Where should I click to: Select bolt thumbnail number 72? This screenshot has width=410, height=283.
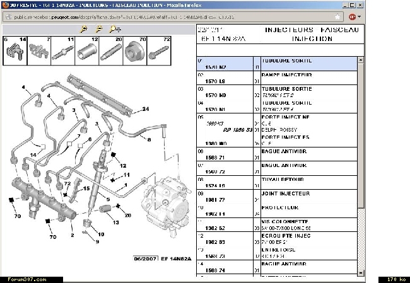point(159,50)
